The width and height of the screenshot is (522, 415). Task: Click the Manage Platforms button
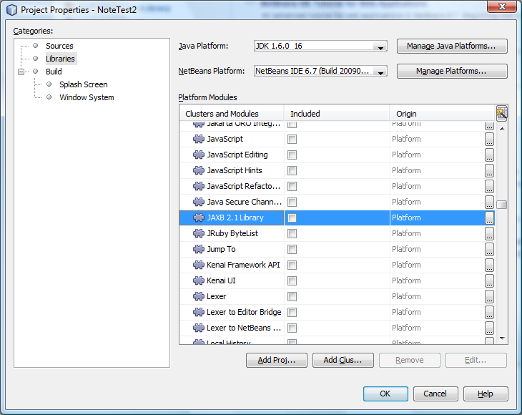pos(452,71)
